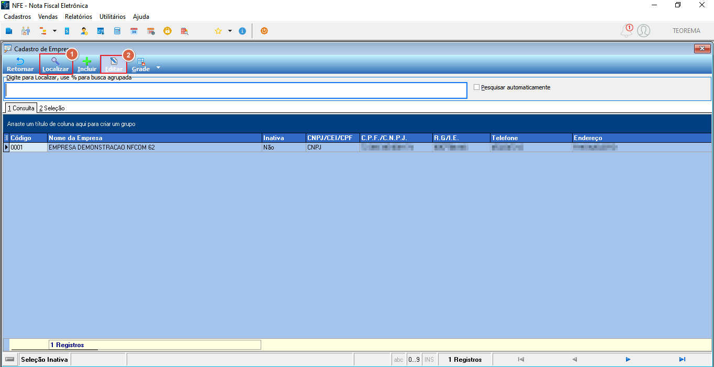714x367 pixels.
Task: Open the blue information icon
Action: (x=242, y=31)
